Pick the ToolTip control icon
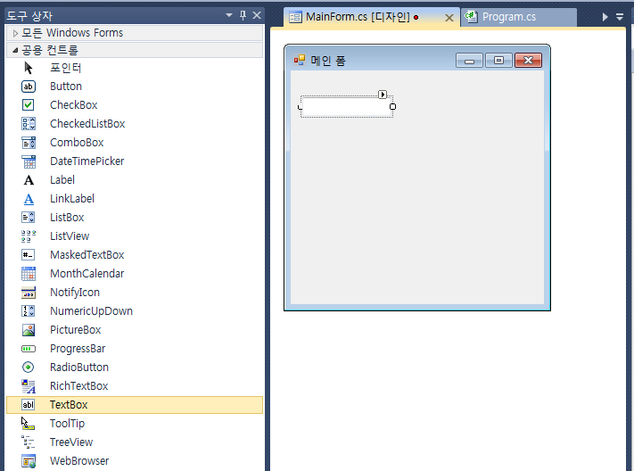Image resolution: width=634 pixels, height=471 pixels. point(29,423)
